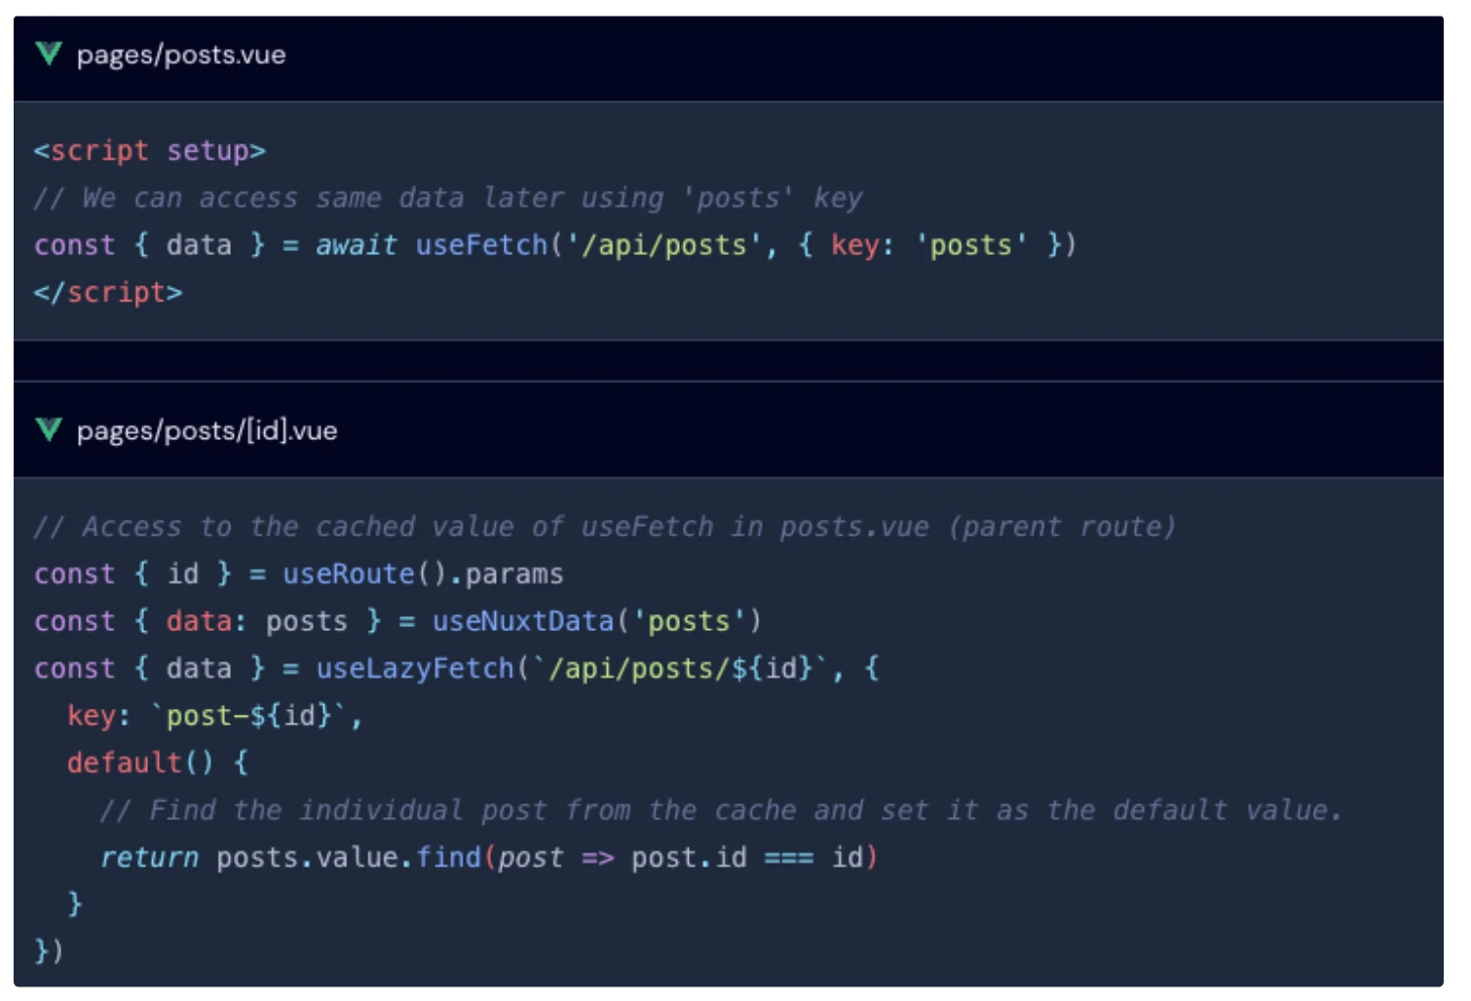Click the await keyword

[356, 244]
